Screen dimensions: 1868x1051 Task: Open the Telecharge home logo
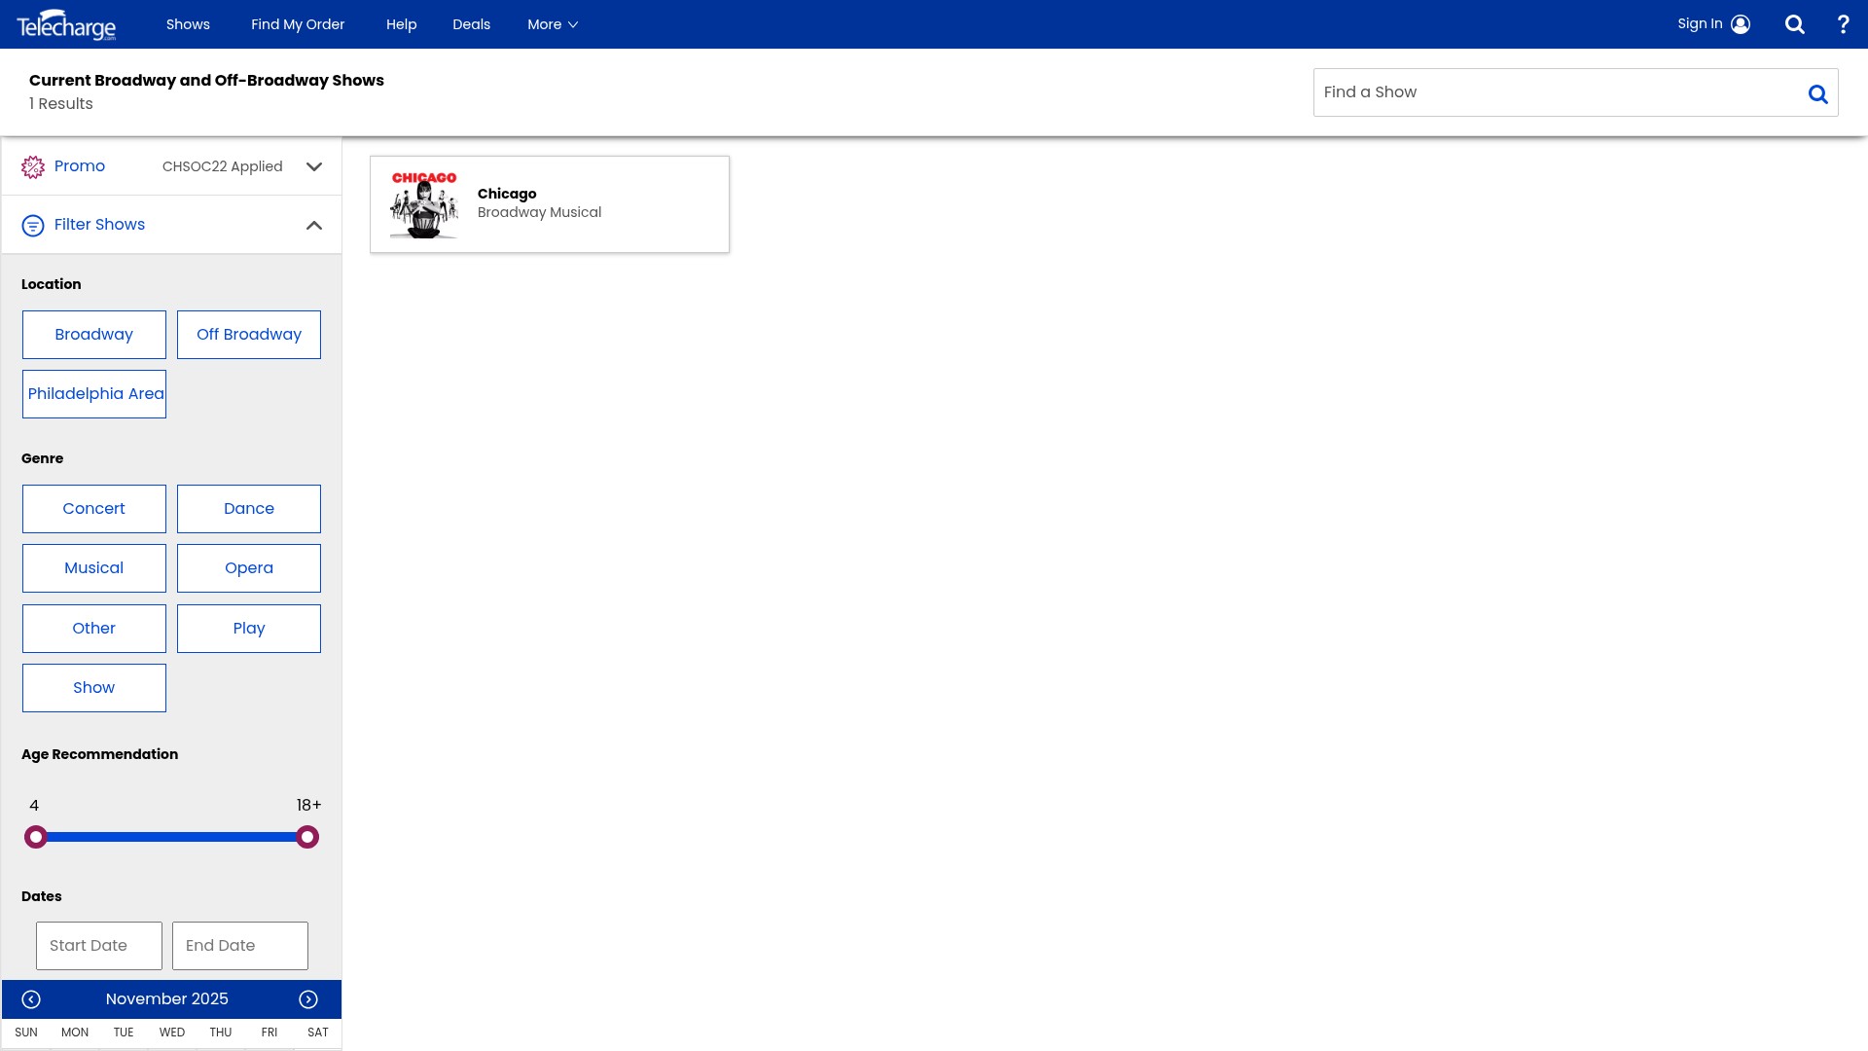point(66,24)
